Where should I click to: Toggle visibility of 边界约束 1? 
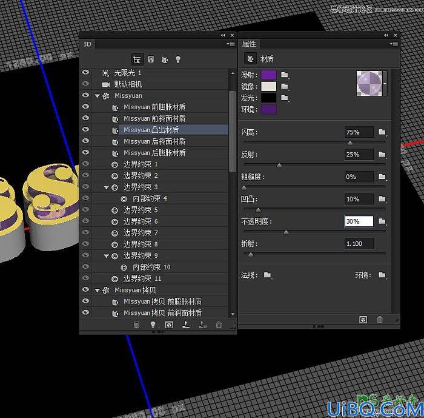coord(86,164)
